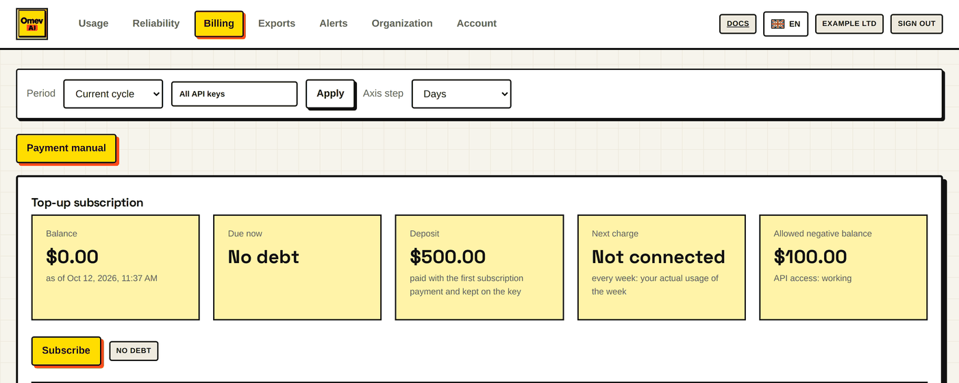Click the Apply button
The height and width of the screenshot is (383, 959).
pyautogui.click(x=330, y=93)
